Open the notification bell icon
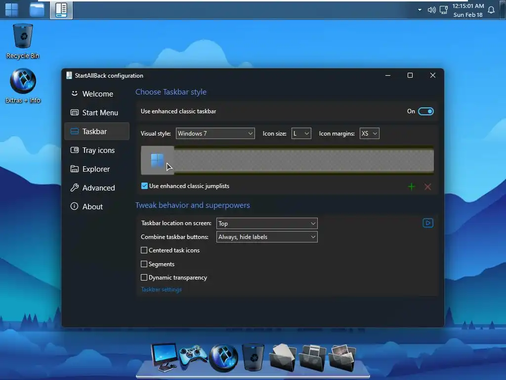This screenshot has height=380, width=506. [491, 10]
